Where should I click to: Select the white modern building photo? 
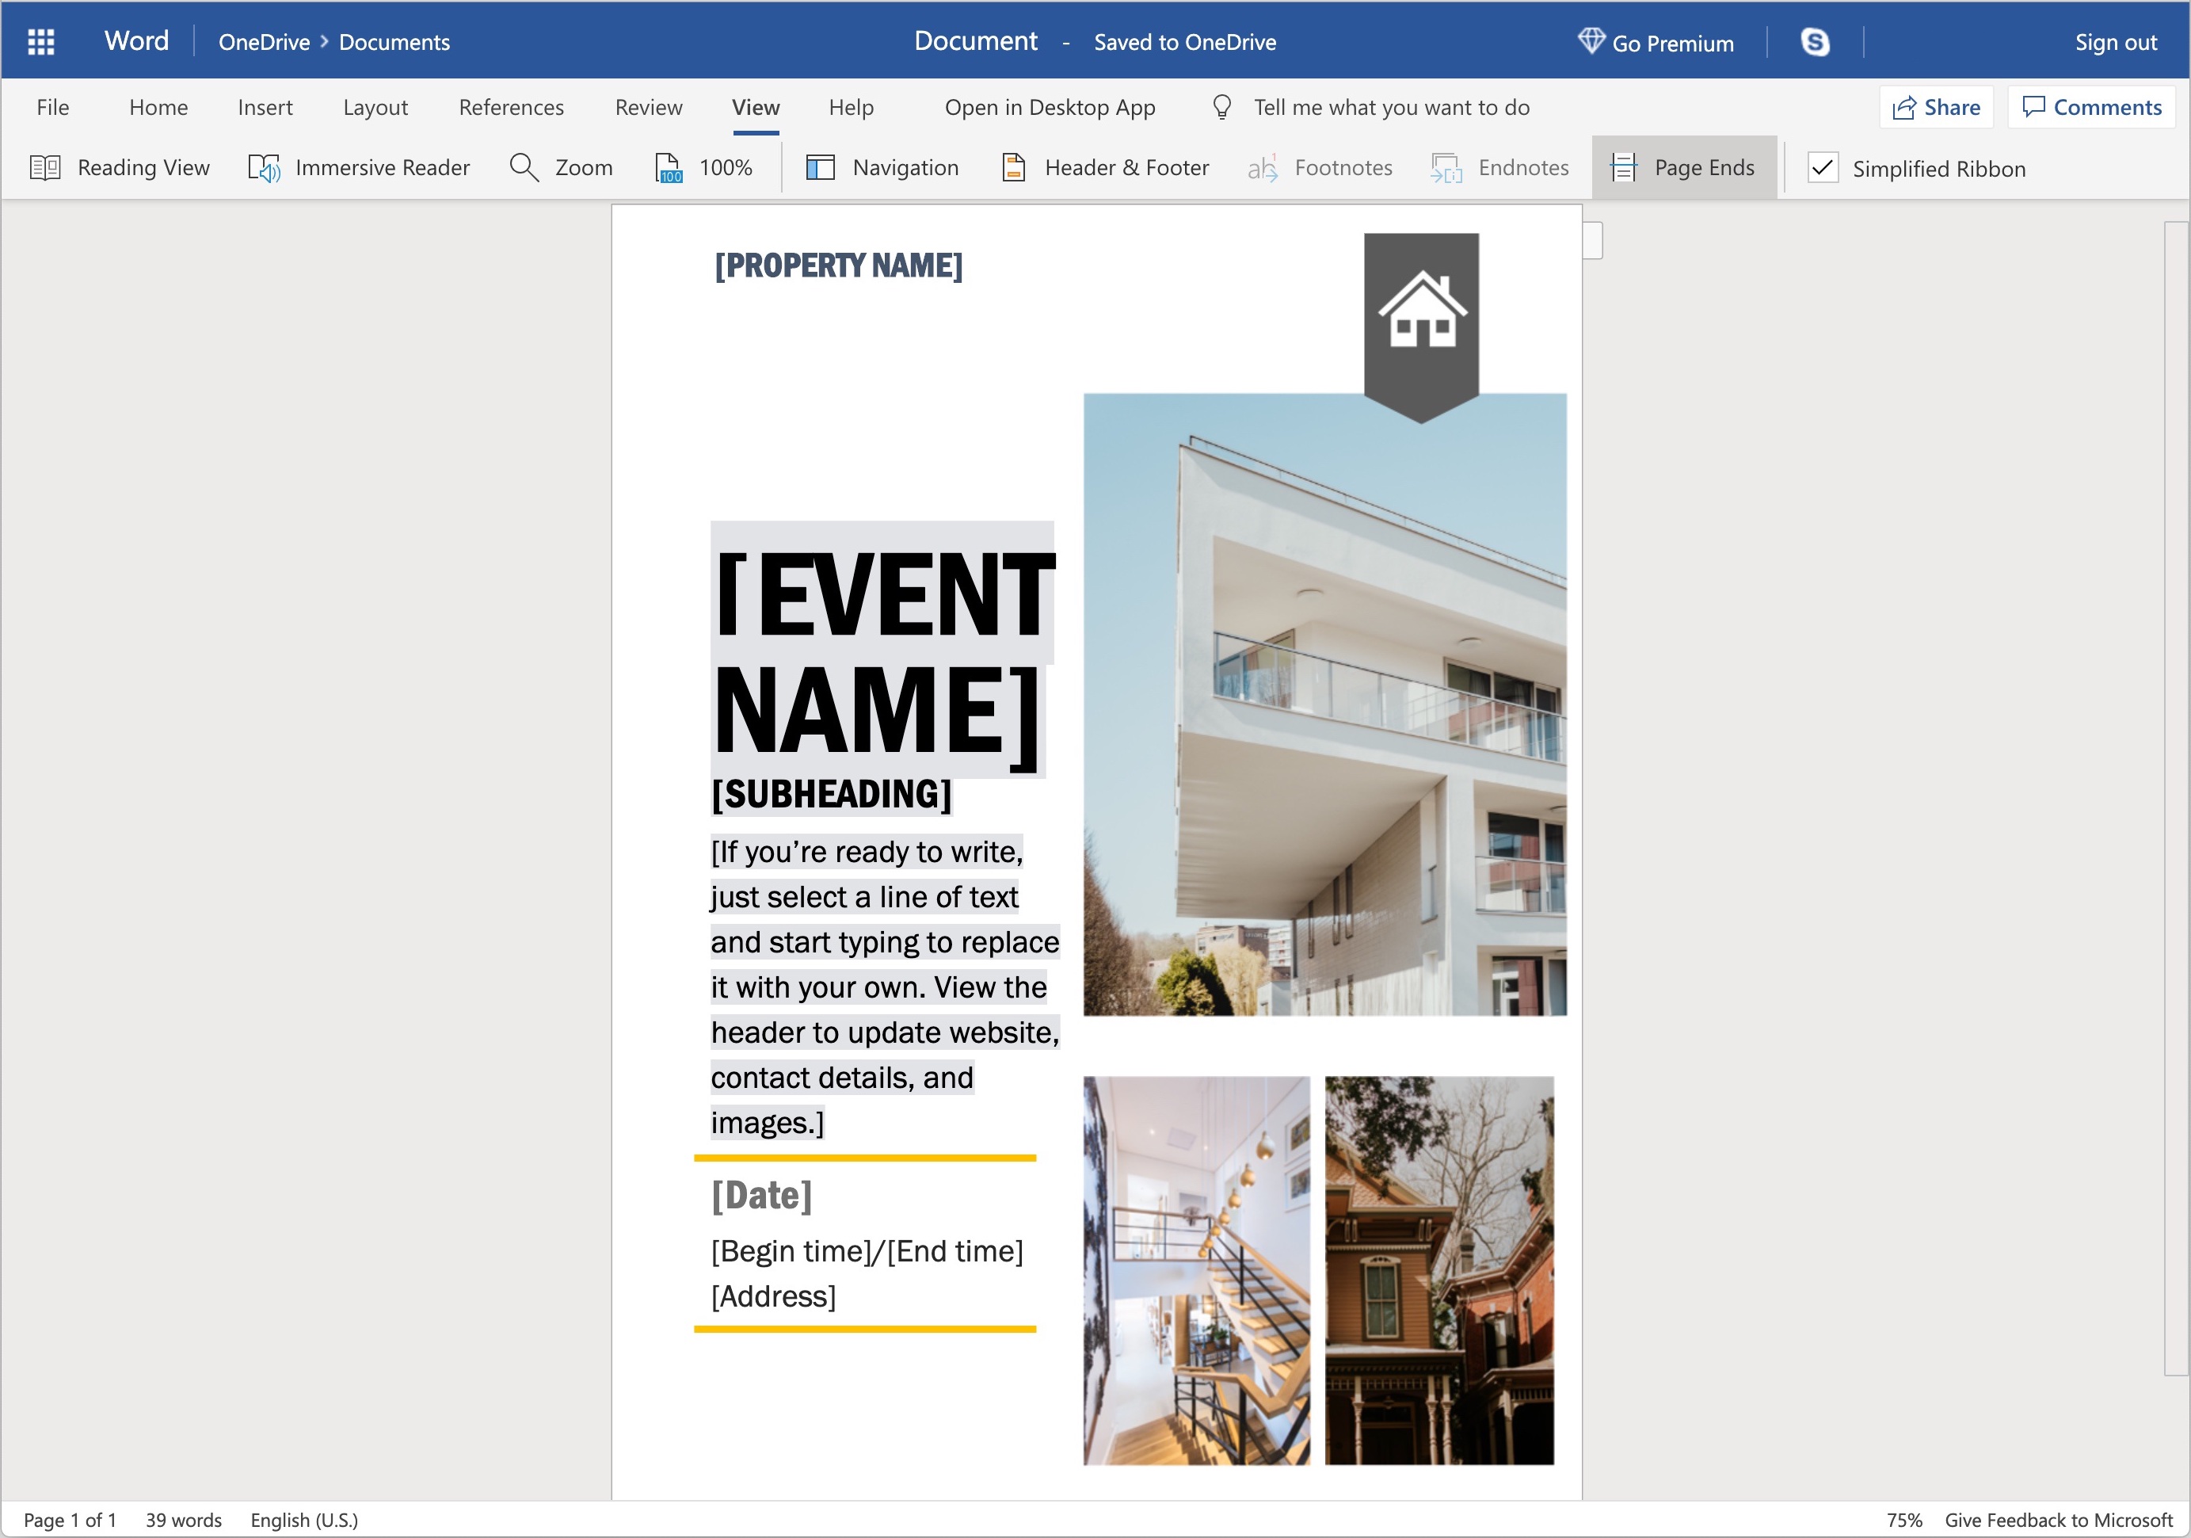(1324, 704)
